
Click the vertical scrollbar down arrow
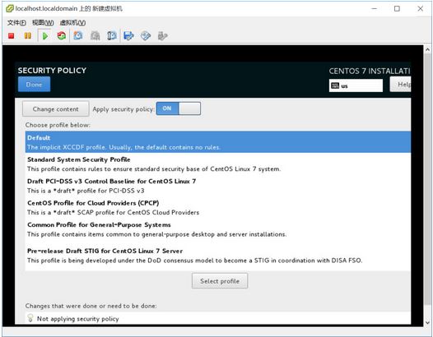428,322
